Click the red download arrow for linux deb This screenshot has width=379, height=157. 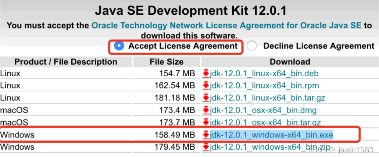coord(206,74)
